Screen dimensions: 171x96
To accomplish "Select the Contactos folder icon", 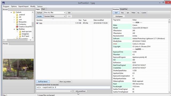I will click(x=17, y=24).
